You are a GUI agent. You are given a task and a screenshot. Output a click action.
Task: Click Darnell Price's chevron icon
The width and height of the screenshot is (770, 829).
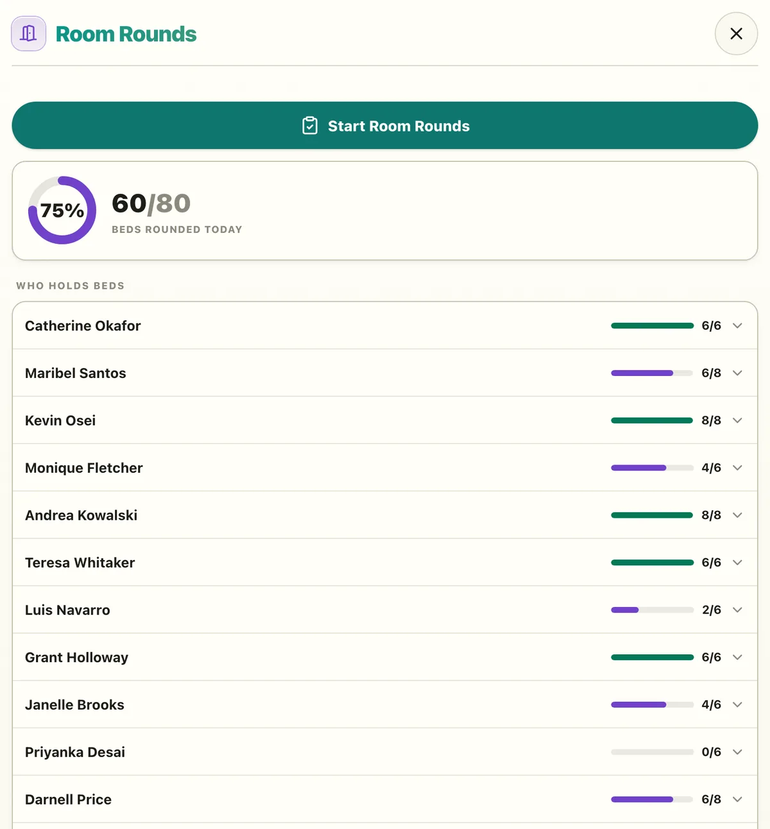737,799
